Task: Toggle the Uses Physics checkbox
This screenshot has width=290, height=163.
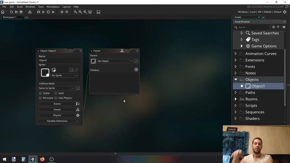Action: click(56, 98)
